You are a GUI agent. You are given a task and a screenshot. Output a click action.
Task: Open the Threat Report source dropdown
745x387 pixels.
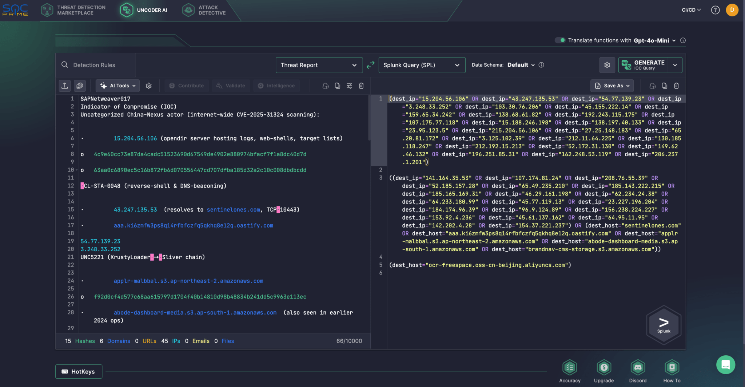(319, 65)
